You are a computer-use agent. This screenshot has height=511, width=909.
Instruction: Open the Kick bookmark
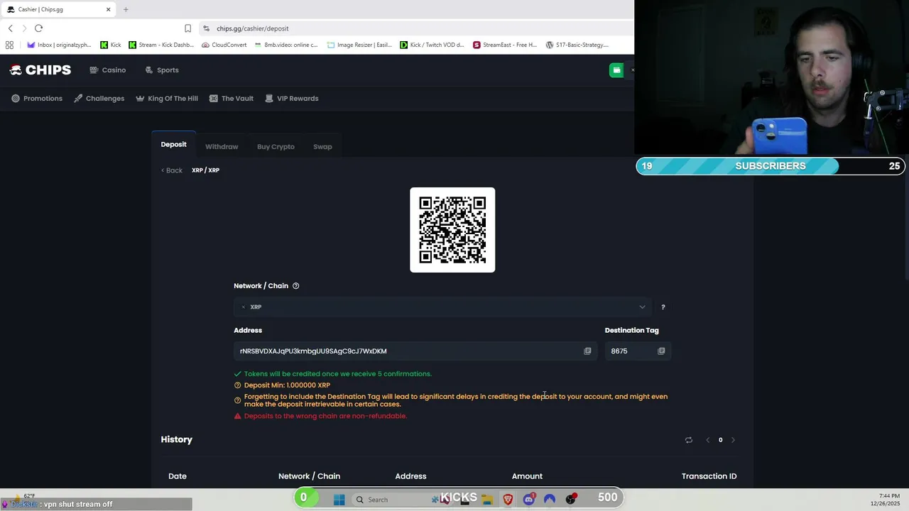pos(110,45)
